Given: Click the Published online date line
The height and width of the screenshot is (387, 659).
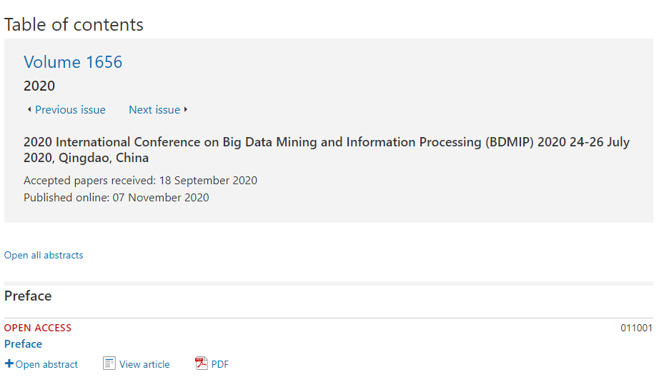Looking at the screenshot, I should coord(116,198).
